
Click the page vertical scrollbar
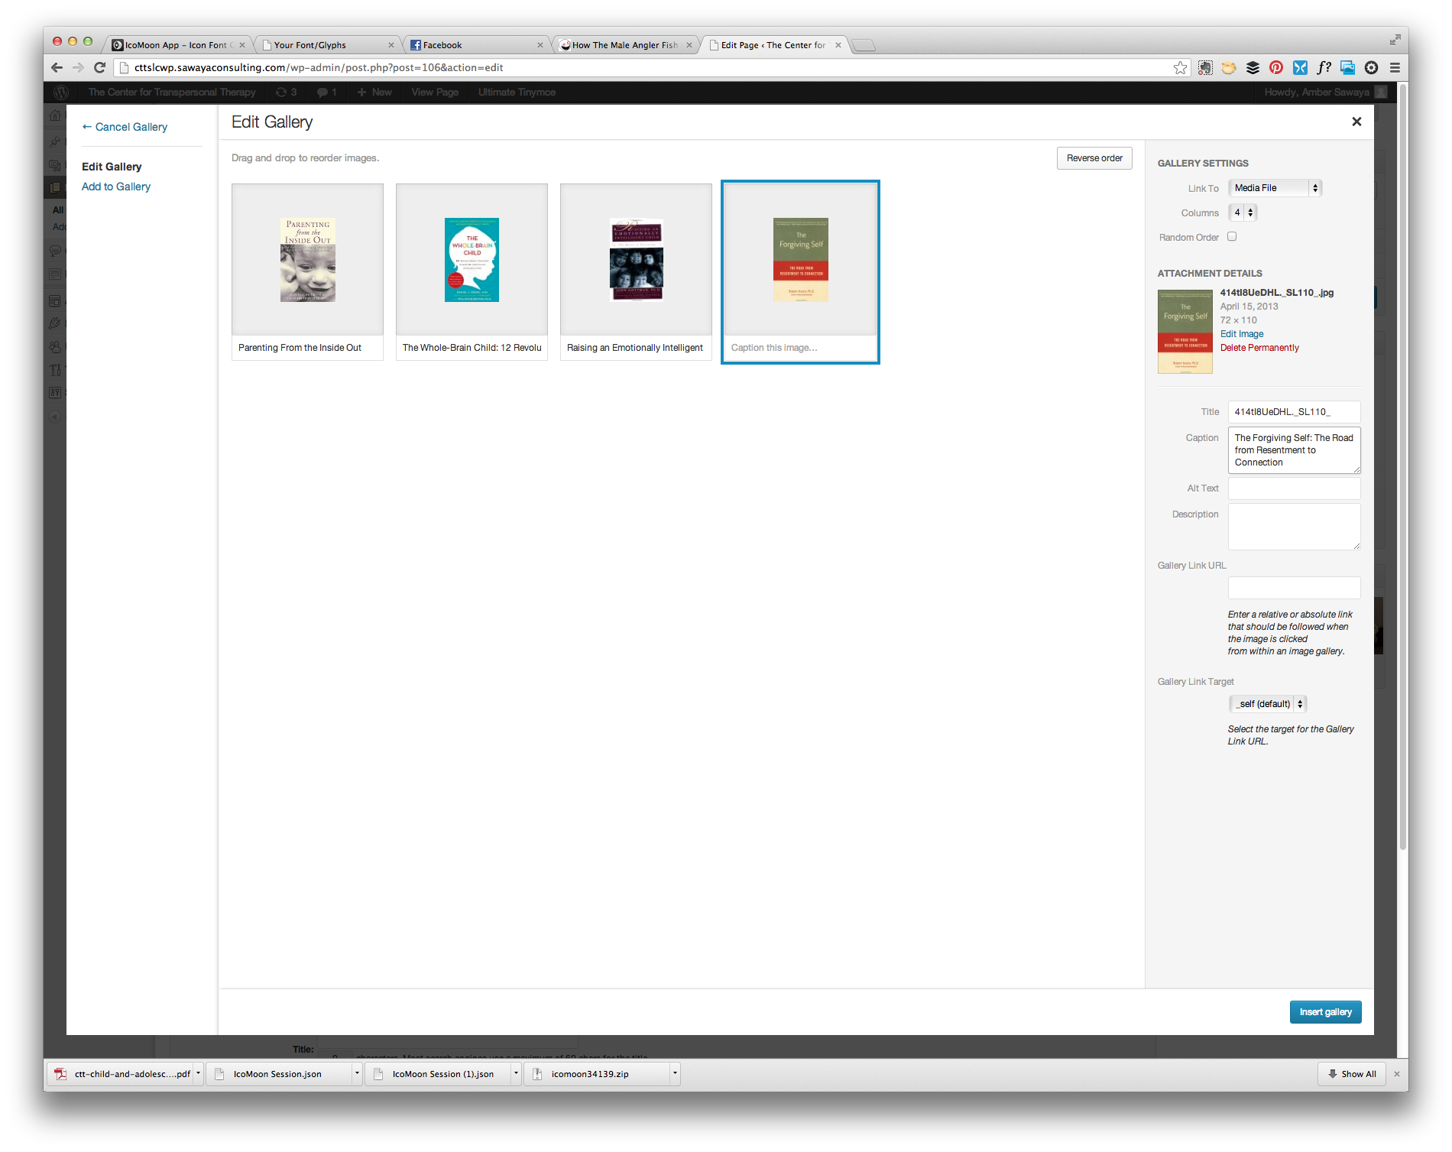tap(1402, 466)
